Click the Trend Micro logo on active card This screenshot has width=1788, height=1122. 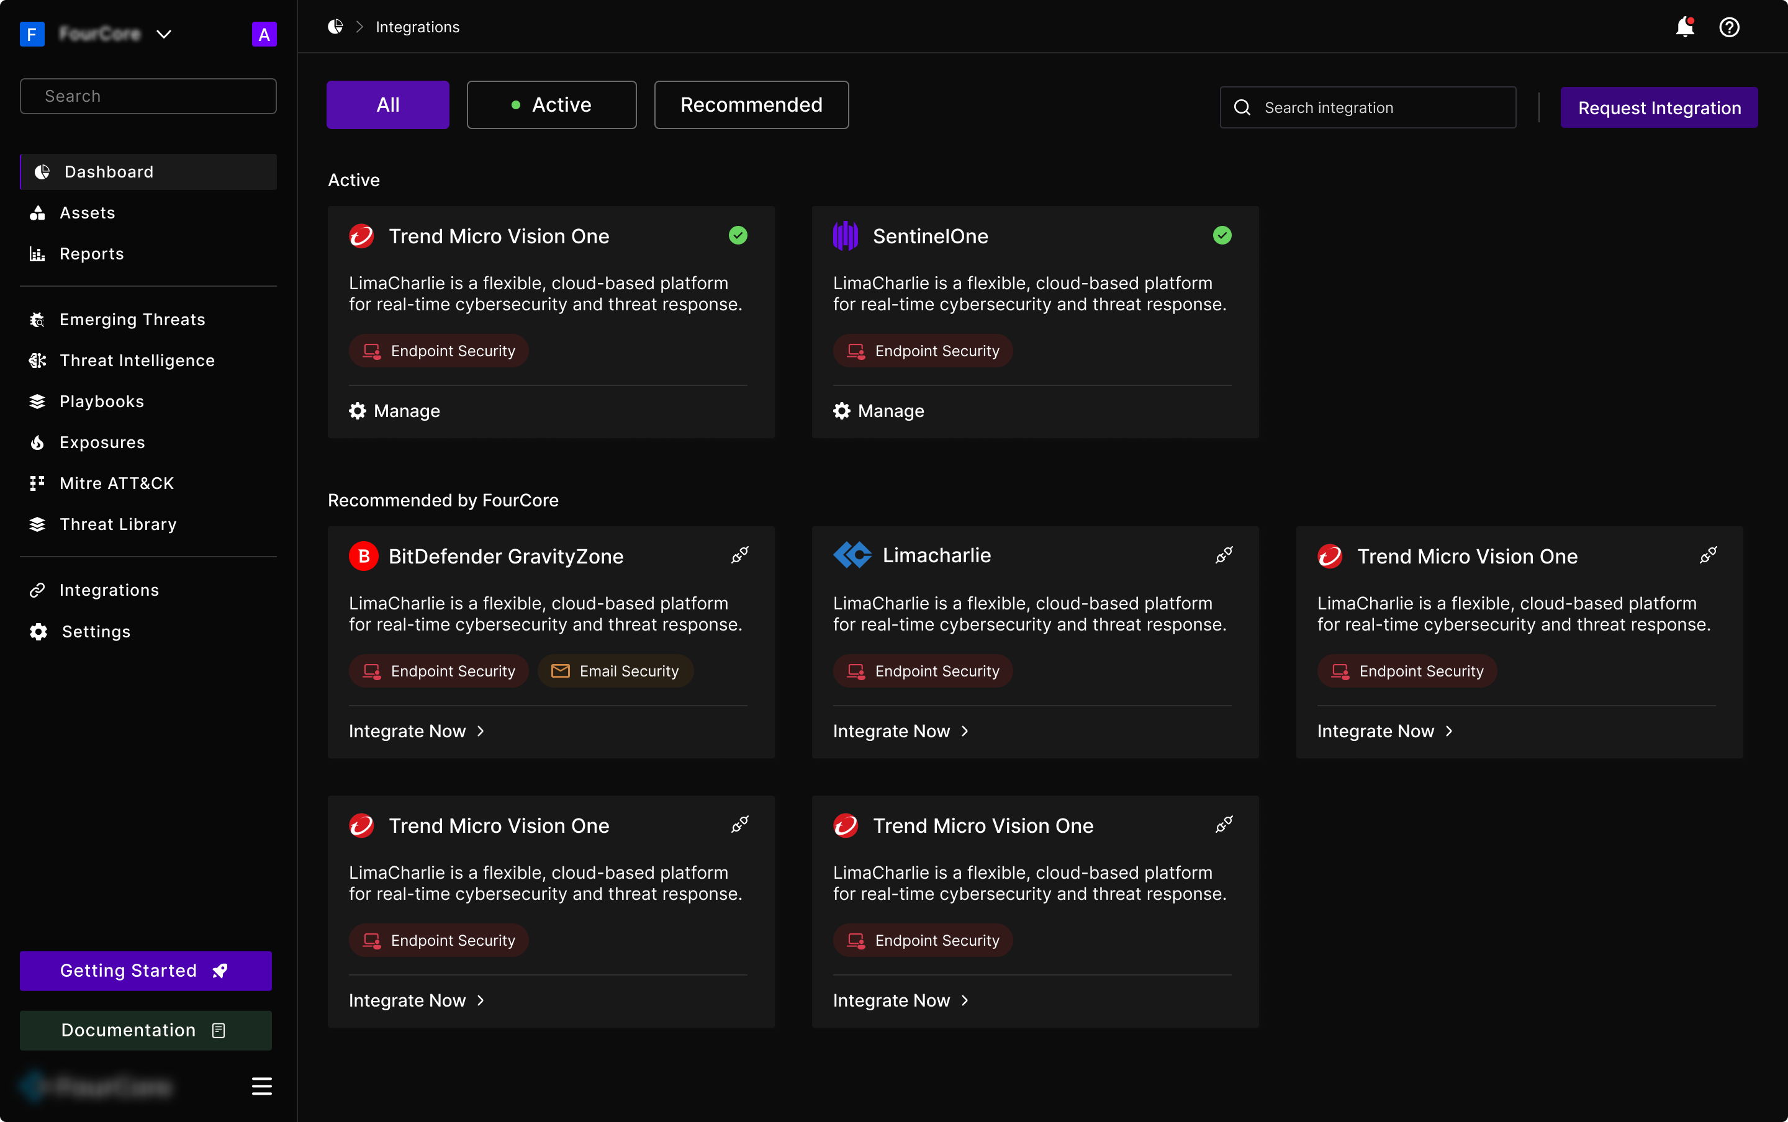tap(361, 236)
